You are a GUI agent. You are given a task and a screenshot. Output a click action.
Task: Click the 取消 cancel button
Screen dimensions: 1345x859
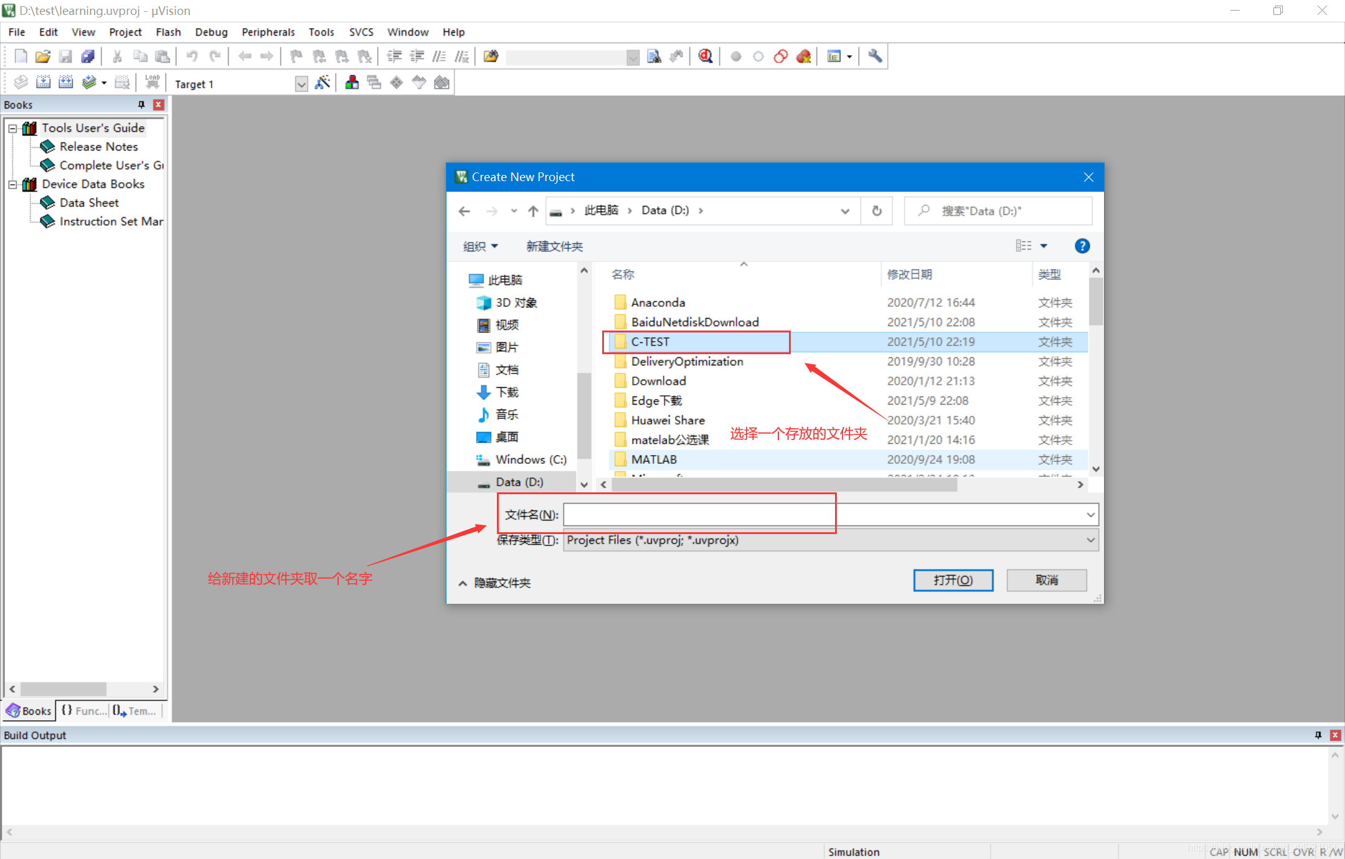(1046, 580)
